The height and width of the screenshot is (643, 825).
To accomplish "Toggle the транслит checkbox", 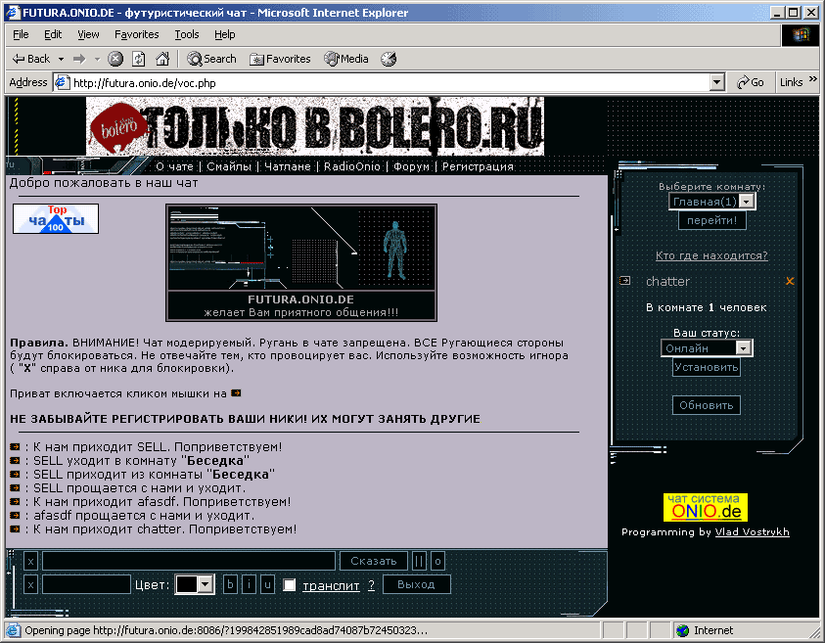I will coord(290,585).
